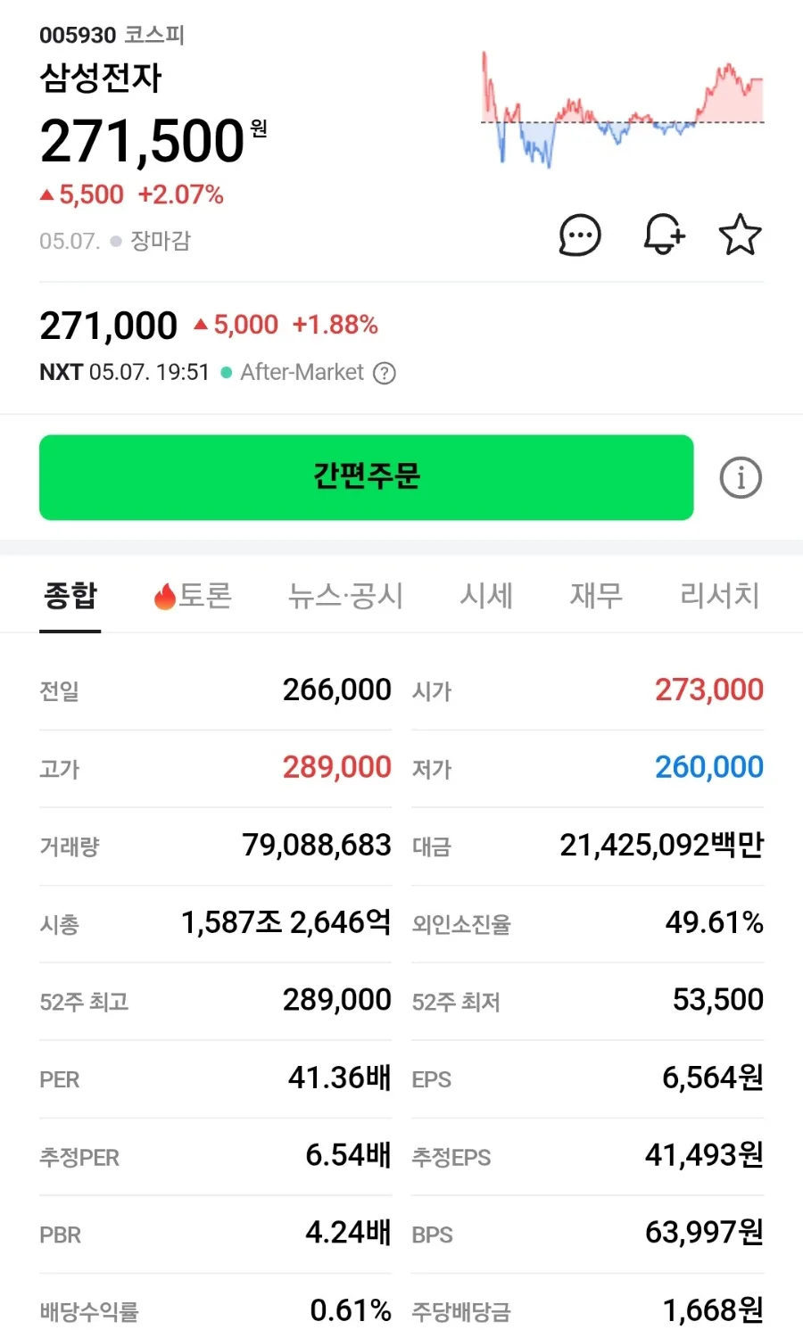The image size is (803, 1338).
Task: Switch to the 뉴스·공시 tab
Action: coord(345,595)
